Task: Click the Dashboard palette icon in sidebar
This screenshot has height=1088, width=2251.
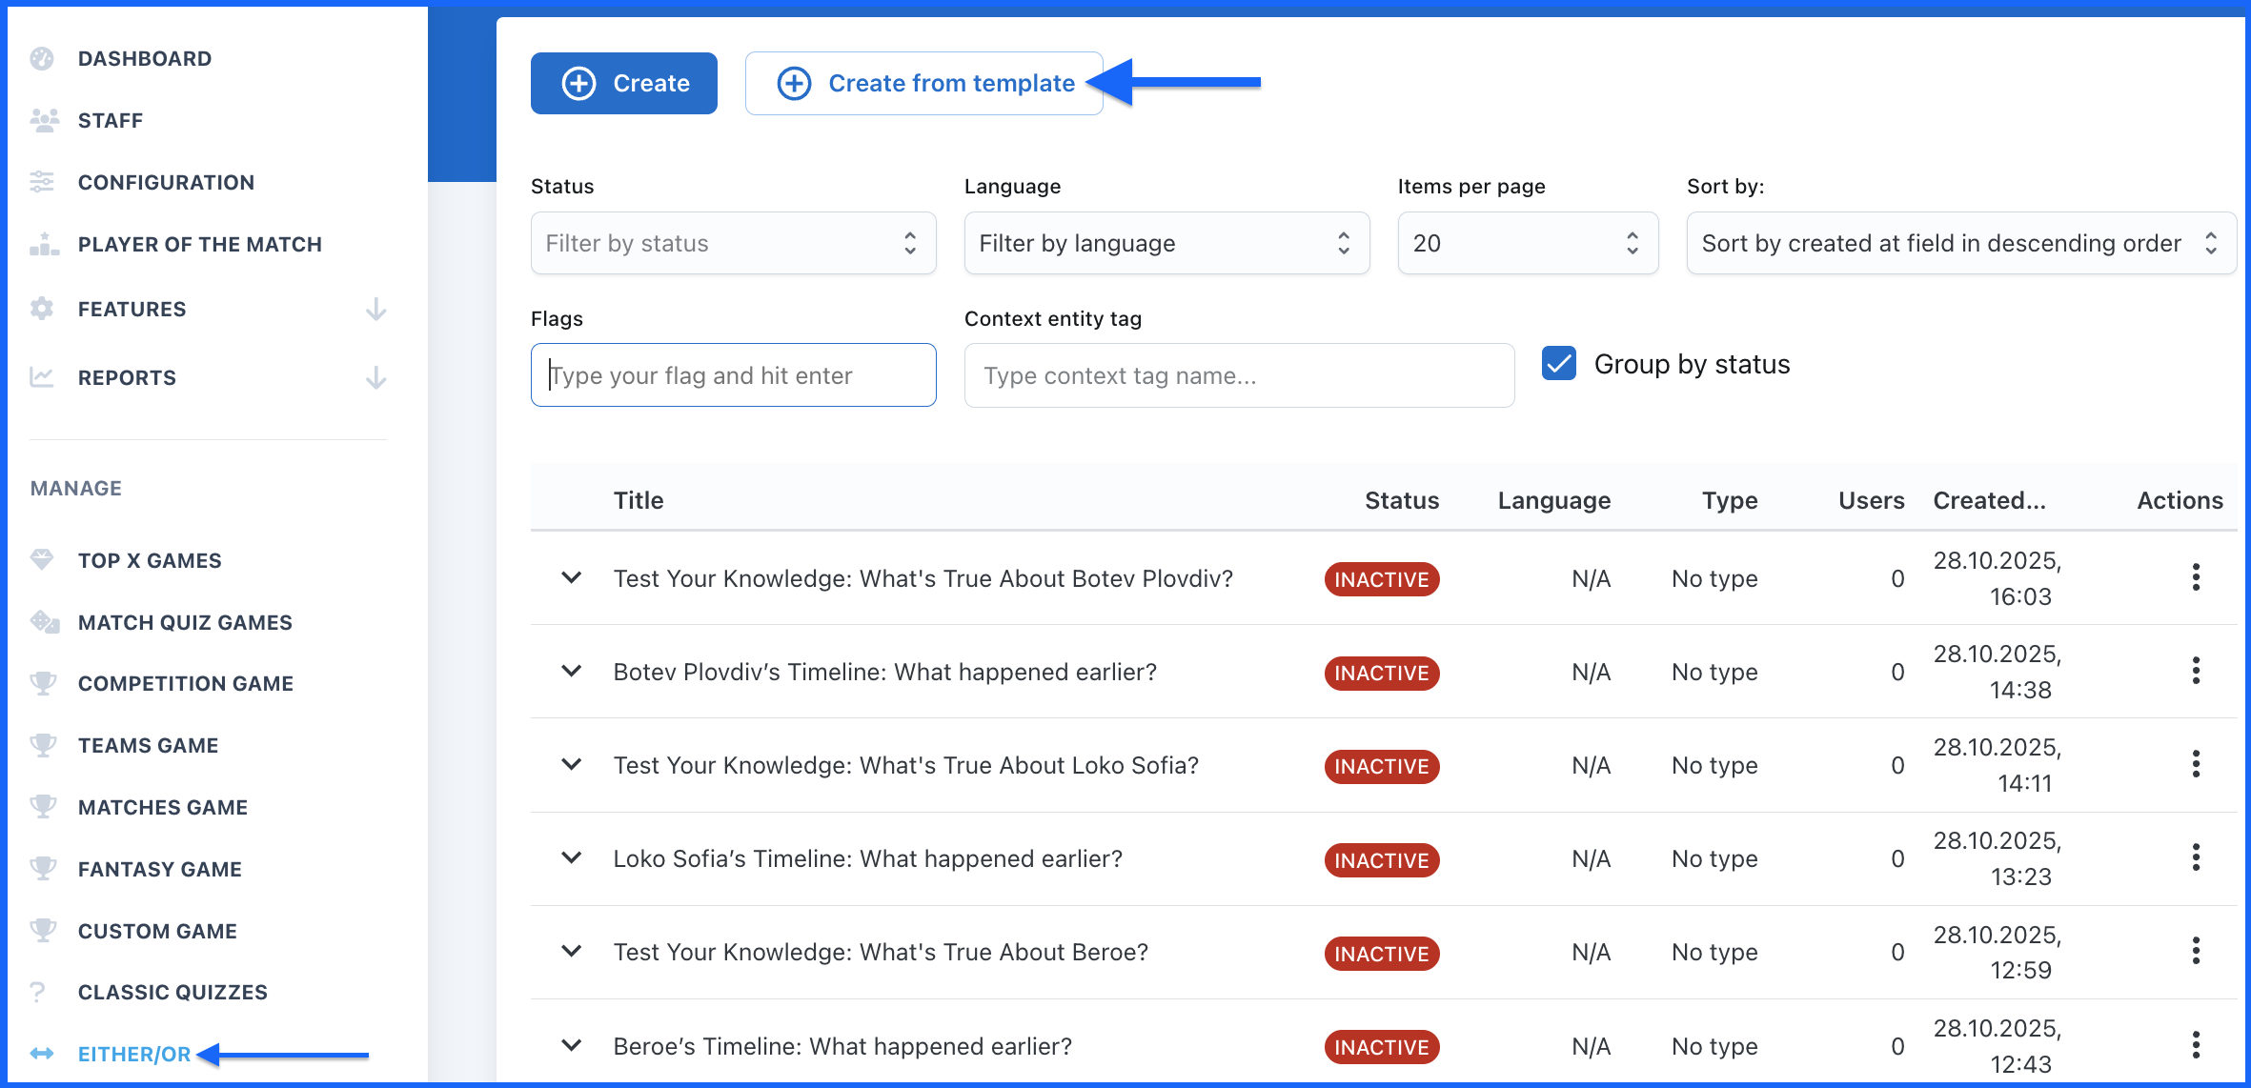Action: pos(42,59)
